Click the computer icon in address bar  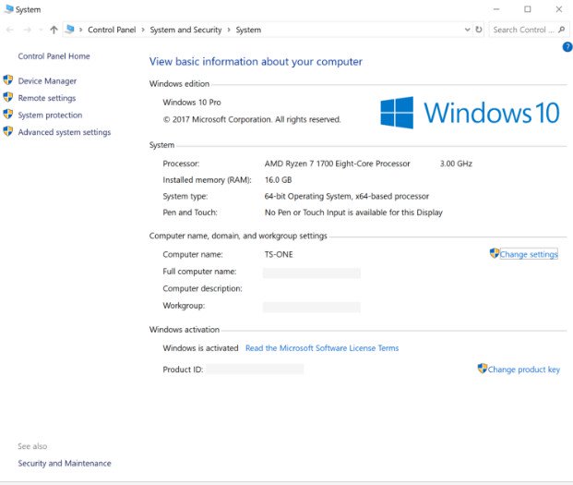(70, 30)
